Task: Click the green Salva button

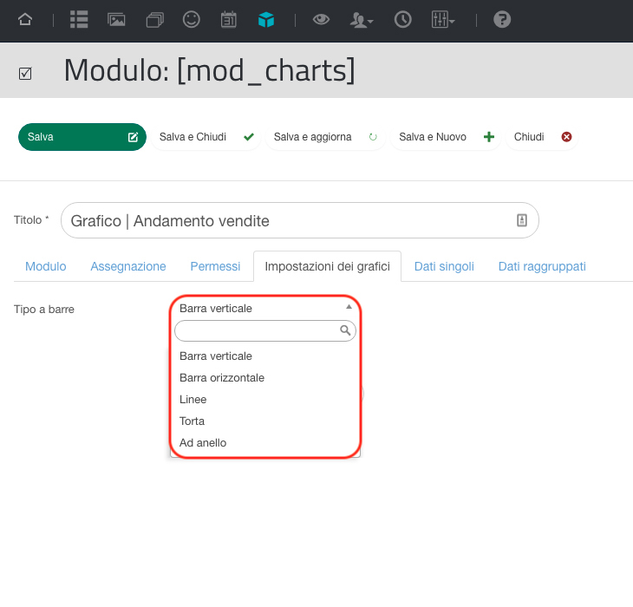Action: tap(82, 137)
